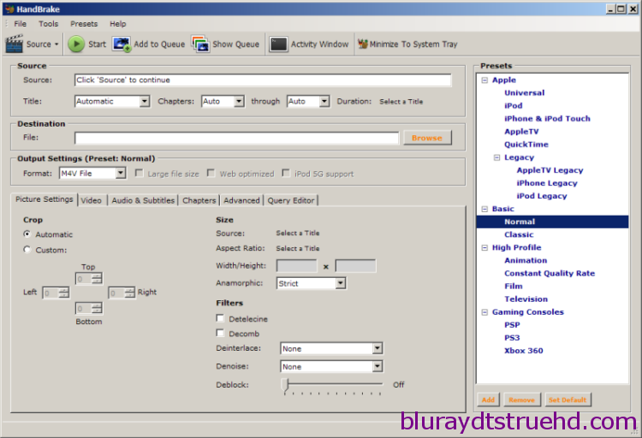Click the Show Queue icon
Image resolution: width=642 pixels, height=438 pixels.
click(200, 44)
